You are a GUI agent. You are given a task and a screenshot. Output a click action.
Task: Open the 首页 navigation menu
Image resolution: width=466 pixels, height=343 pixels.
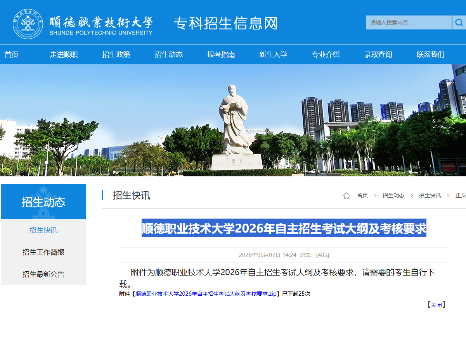[12, 55]
